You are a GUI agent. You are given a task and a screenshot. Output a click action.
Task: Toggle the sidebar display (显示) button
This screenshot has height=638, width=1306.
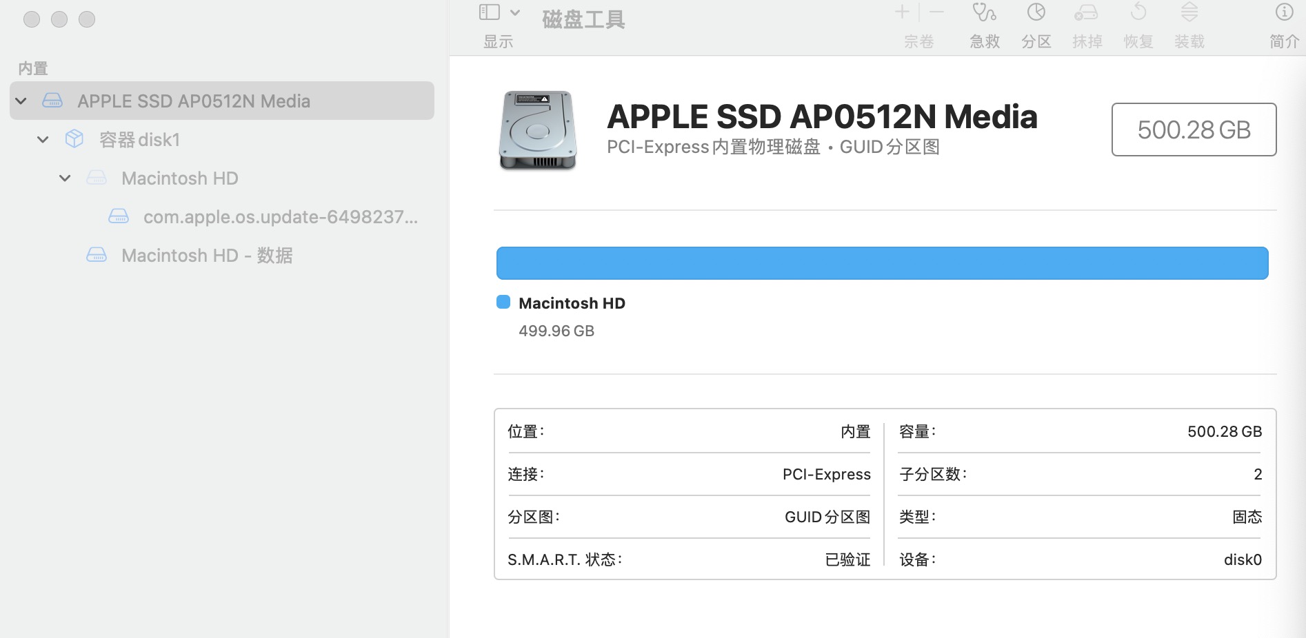[490, 12]
